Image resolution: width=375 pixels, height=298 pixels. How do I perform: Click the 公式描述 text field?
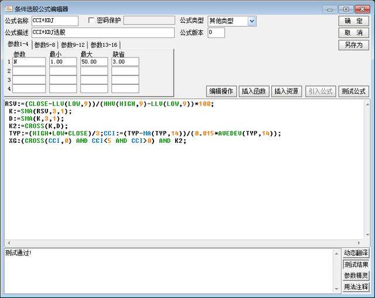103,33
